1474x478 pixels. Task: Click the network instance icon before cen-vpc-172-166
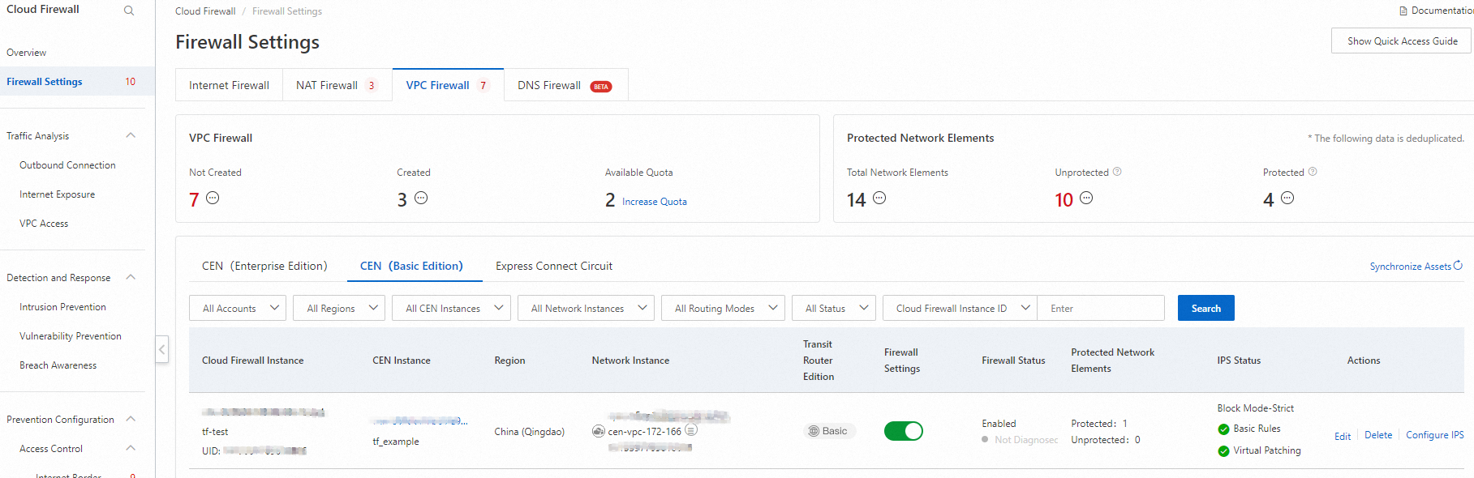(599, 431)
